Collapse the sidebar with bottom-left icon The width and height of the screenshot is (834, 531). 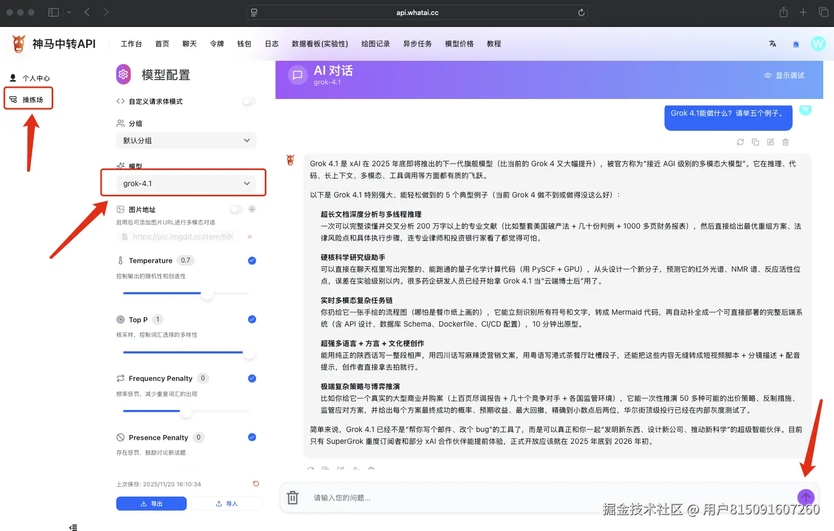click(73, 527)
